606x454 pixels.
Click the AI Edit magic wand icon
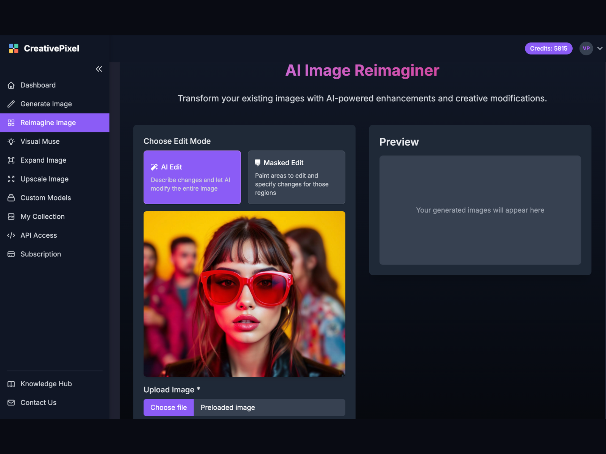[154, 167]
